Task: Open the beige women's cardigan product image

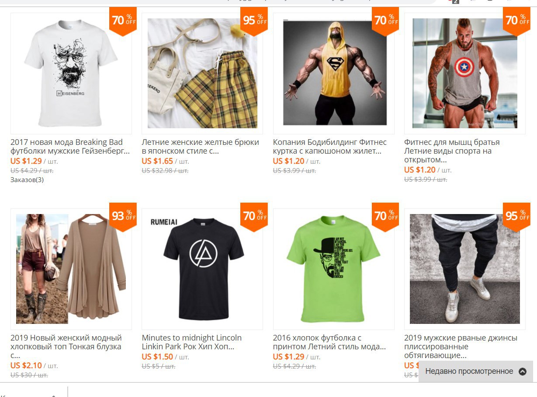Action: tap(71, 269)
